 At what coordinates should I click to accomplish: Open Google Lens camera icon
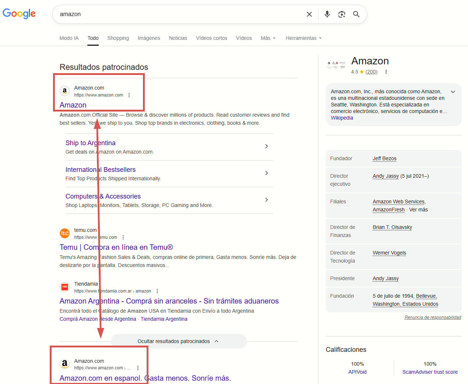coord(341,14)
